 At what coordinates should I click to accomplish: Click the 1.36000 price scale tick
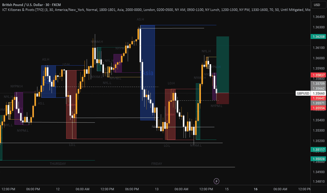click(x=319, y=58)
